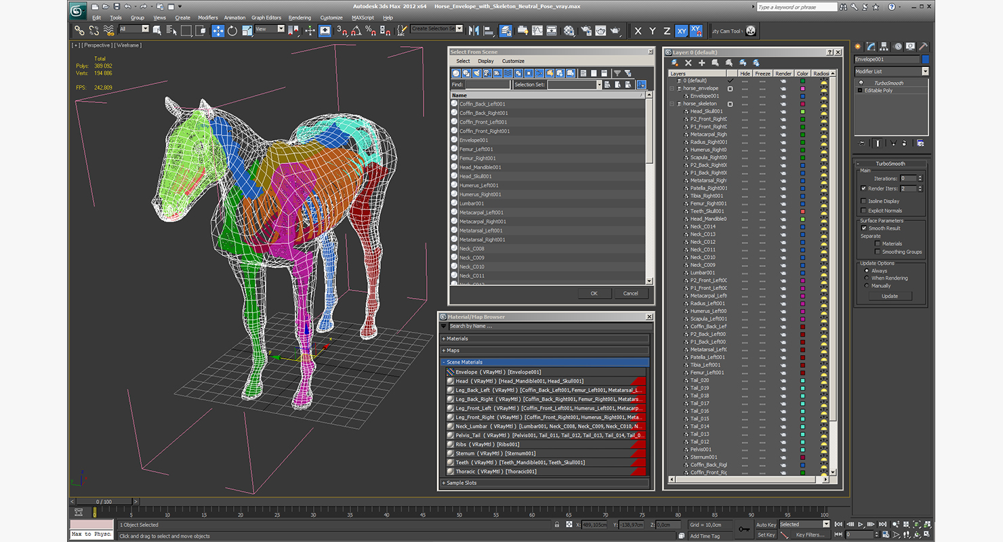Enable Separate by Materials checkbox
This screenshot has width=1003, height=542.
pos(878,244)
